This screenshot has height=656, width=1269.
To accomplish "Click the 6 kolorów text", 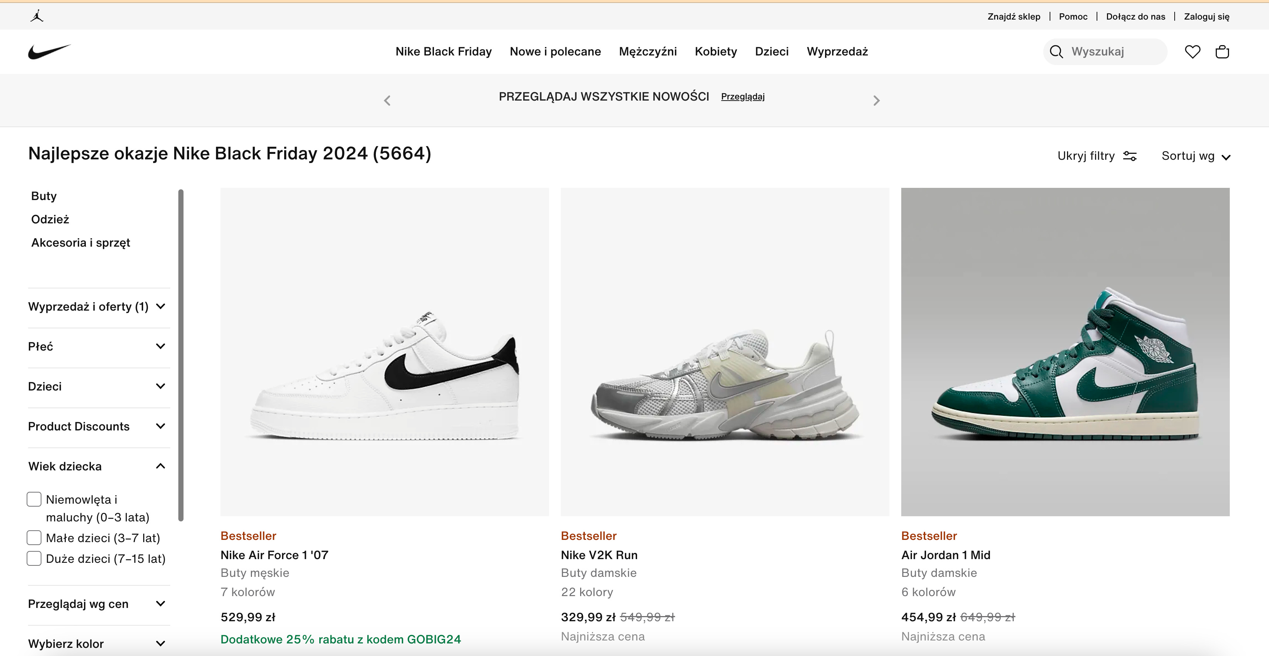I will [929, 592].
